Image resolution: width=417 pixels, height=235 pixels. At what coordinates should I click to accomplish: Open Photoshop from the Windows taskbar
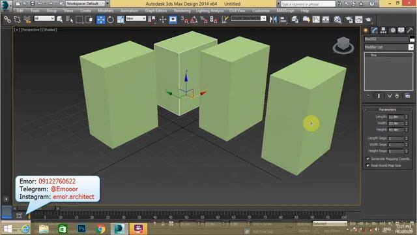[81, 228]
